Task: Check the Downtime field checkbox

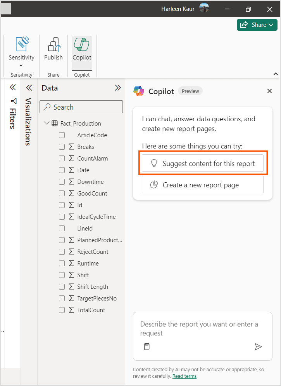Action: tap(62, 182)
